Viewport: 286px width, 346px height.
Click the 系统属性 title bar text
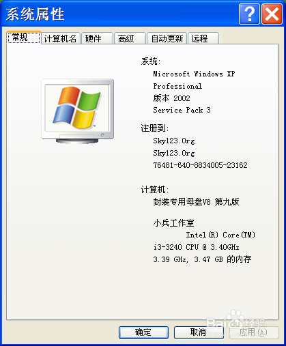(35, 14)
